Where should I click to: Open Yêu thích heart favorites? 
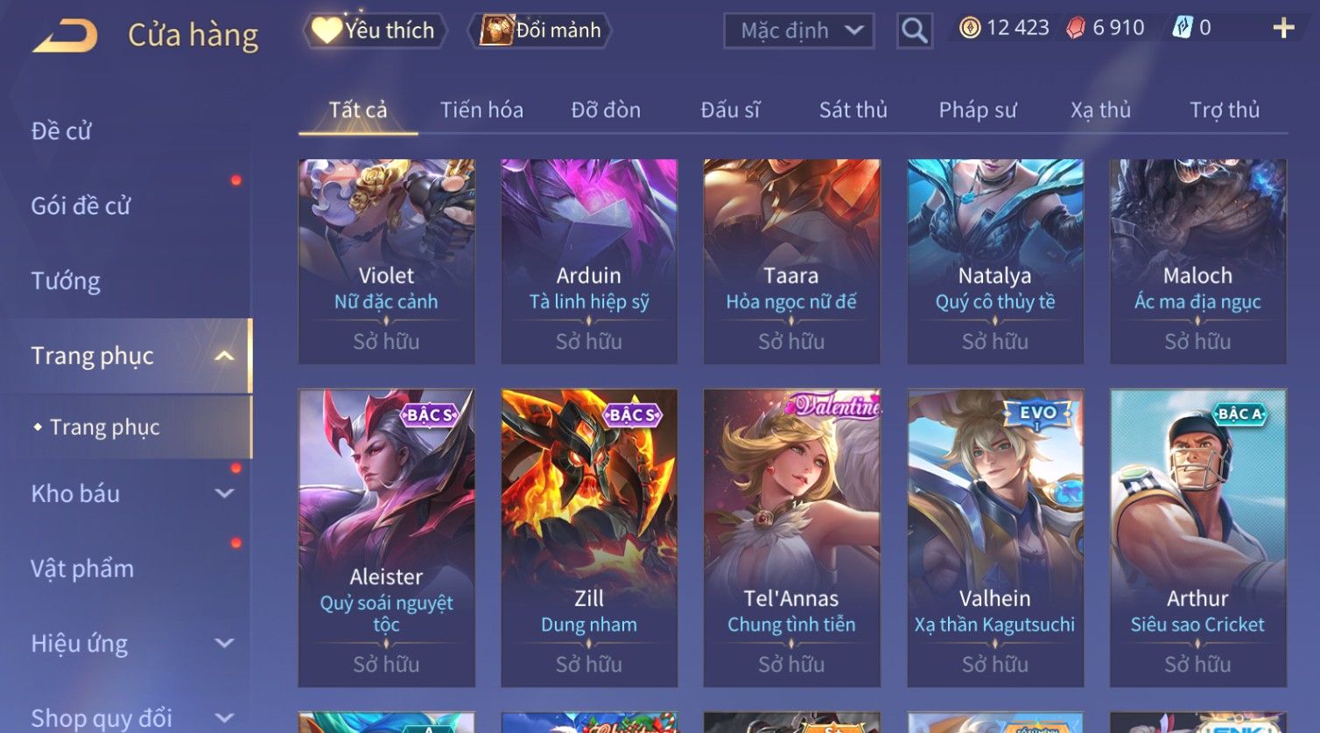pos(375,31)
